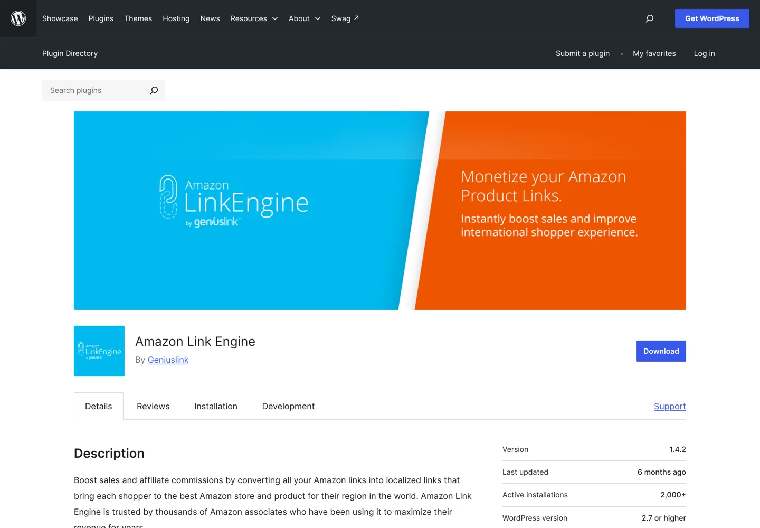Viewport: 760px width, 528px height.
Task: Click the Amazon LinkEngine plugin icon thumbnail
Action: click(x=99, y=351)
